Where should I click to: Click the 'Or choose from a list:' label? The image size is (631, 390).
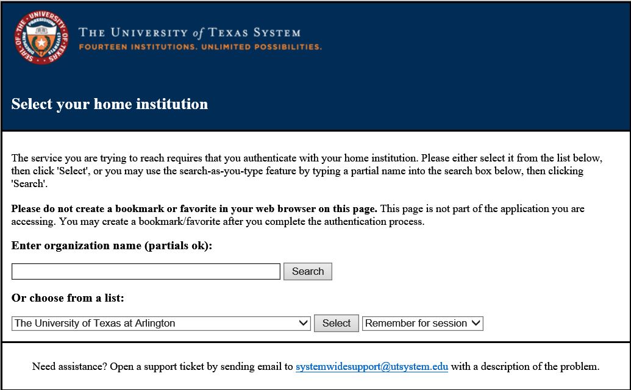pos(68,298)
